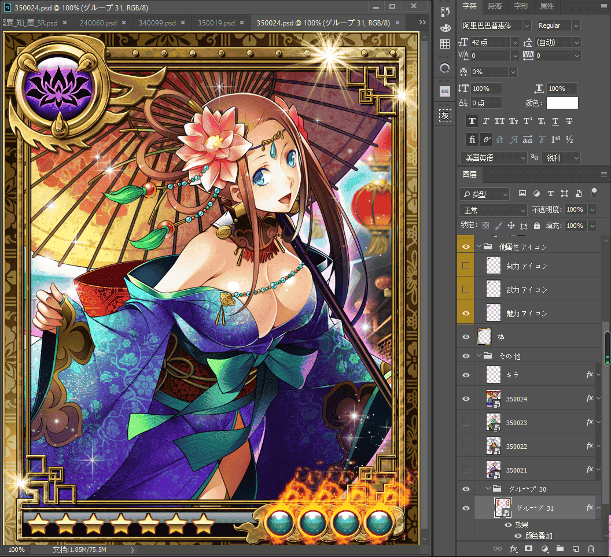Collapse the その他 layer group

coord(479,355)
